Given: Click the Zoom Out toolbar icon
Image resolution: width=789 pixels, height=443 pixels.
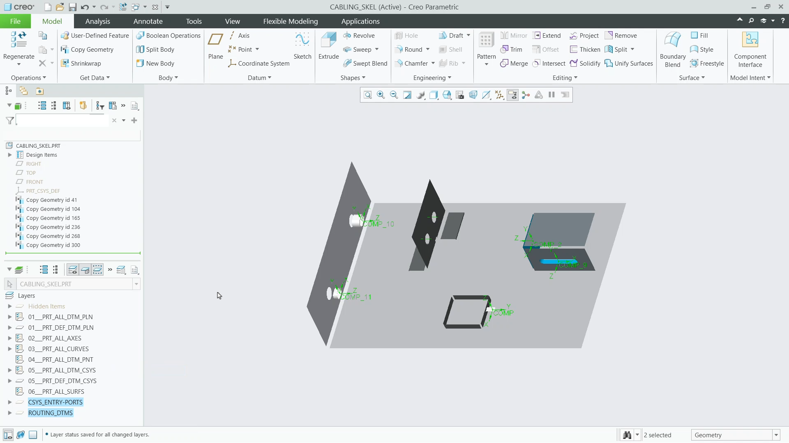Looking at the screenshot, I should (394, 95).
